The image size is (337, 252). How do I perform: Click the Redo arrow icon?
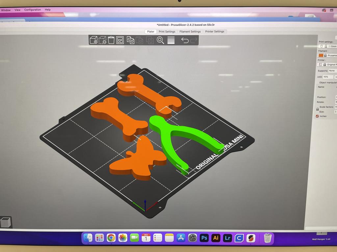[x=194, y=40]
